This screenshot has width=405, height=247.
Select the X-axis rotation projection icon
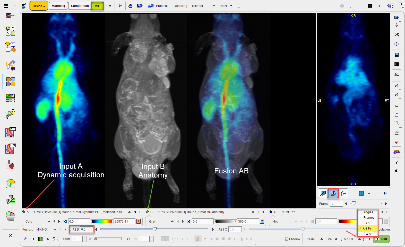pyautogui.click(x=343, y=193)
